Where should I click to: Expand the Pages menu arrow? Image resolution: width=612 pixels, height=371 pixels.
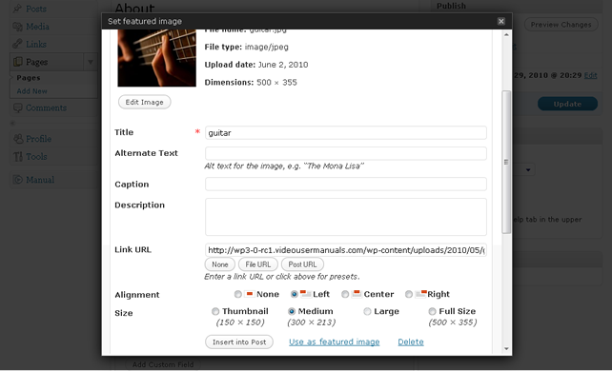pyautogui.click(x=91, y=62)
